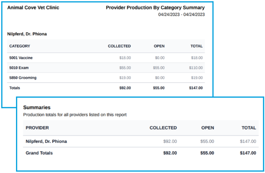265x173 pixels.
Task: Click the Grand Totals $92.00 collected value
Action: pyautogui.click(x=170, y=153)
